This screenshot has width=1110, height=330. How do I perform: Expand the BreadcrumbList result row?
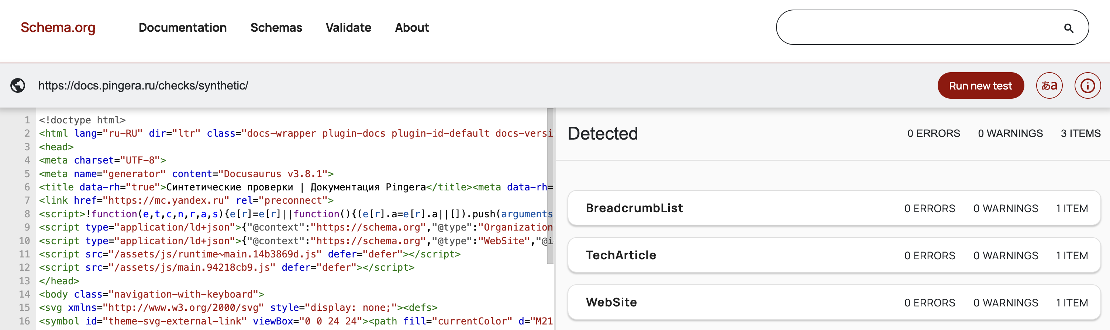pyautogui.click(x=834, y=208)
